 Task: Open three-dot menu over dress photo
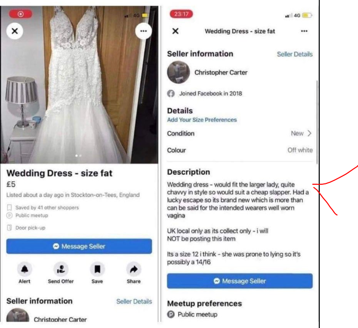pyautogui.click(x=143, y=31)
